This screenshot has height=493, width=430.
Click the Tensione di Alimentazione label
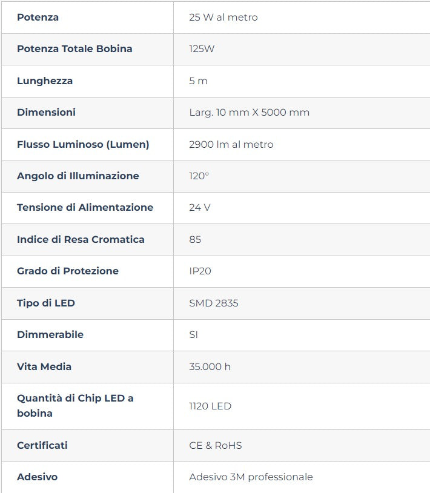pos(85,207)
